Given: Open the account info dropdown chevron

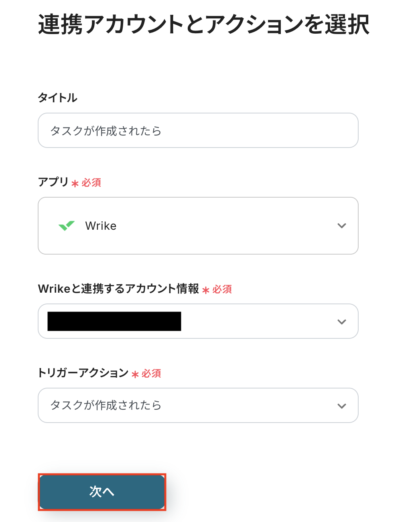Looking at the screenshot, I should (342, 322).
